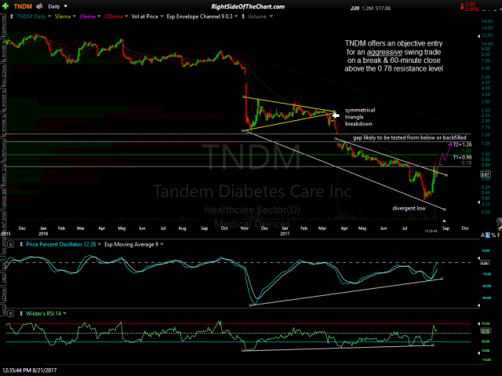The width and height of the screenshot is (502, 376).
Task: Click the 517.8K volume readout
Action: coord(384,9)
